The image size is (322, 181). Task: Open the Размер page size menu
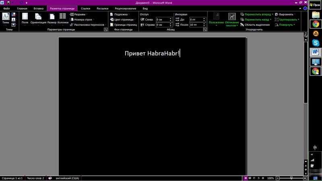[52, 19]
